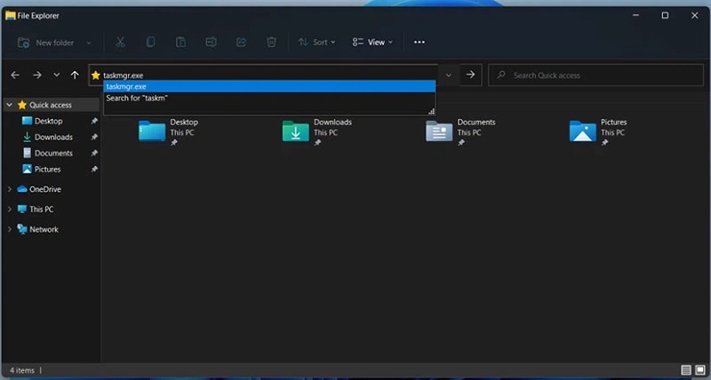This screenshot has width=711, height=380.
Task: Expand the Network tree node
Action: pyautogui.click(x=10, y=229)
